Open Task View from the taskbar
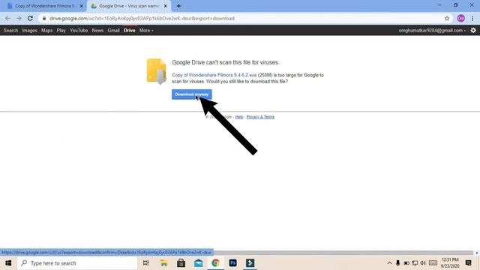The height and width of the screenshot is (270, 480). pos(146,263)
